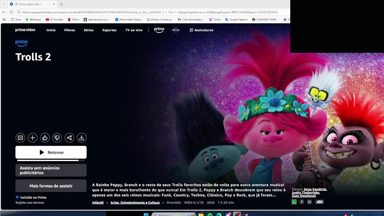
Task: Open File Explorer from the taskbar
Action: (x=201, y=215)
